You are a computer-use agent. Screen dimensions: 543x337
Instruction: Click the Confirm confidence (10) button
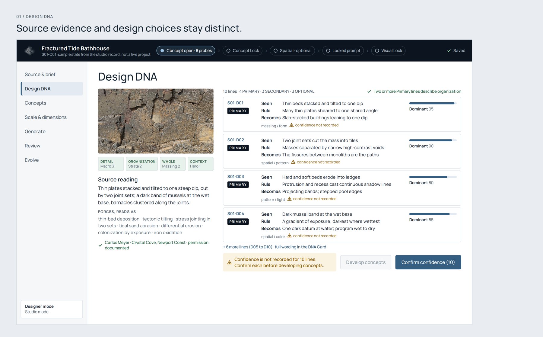(x=428, y=262)
